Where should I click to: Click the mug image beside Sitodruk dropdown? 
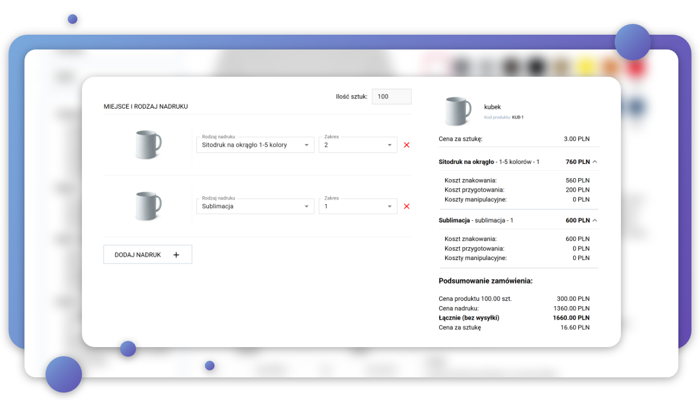[x=148, y=145]
